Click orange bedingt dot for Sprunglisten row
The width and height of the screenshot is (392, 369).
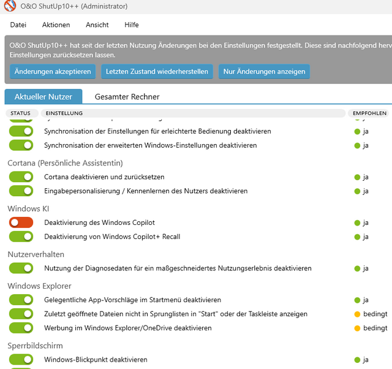(x=357, y=314)
